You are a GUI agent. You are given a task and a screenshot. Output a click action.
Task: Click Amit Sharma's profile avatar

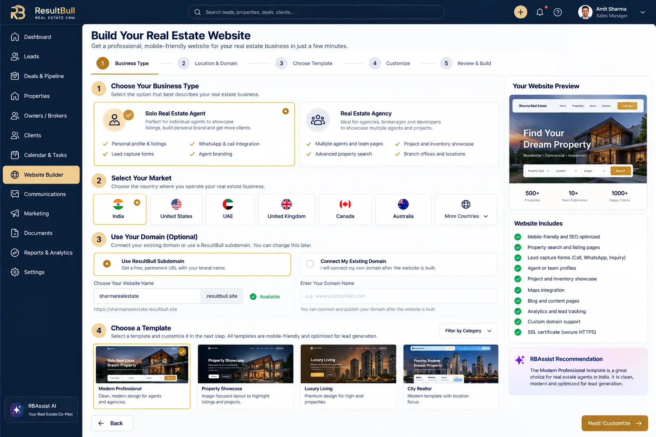[x=585, y=12]
